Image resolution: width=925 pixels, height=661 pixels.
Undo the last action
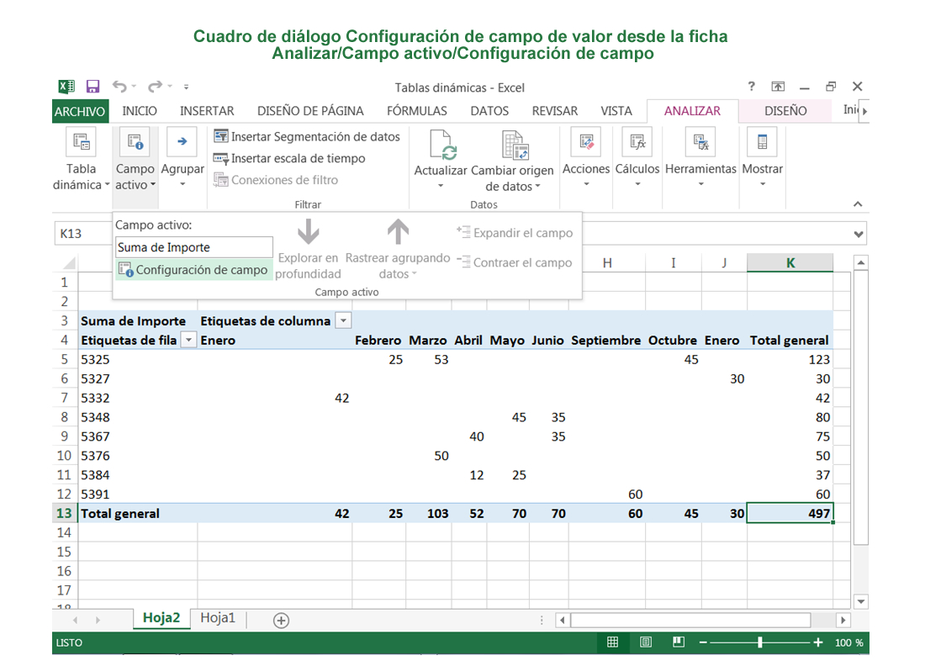pyautogui.click(x=119, y=87)
